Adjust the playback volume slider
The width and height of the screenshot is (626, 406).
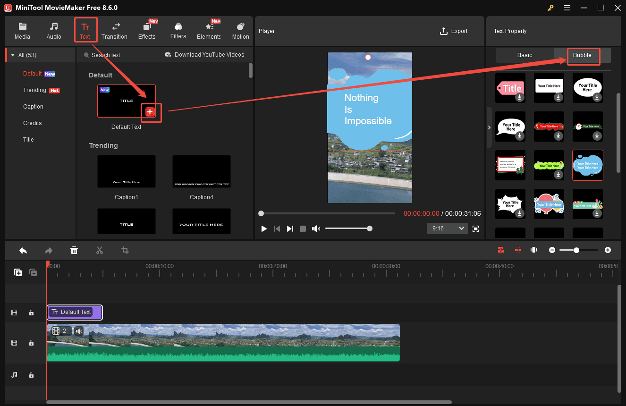click(x=348, y=228)
